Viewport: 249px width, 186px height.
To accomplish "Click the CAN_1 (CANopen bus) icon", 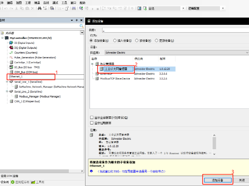I will click(x=11, y=101).
